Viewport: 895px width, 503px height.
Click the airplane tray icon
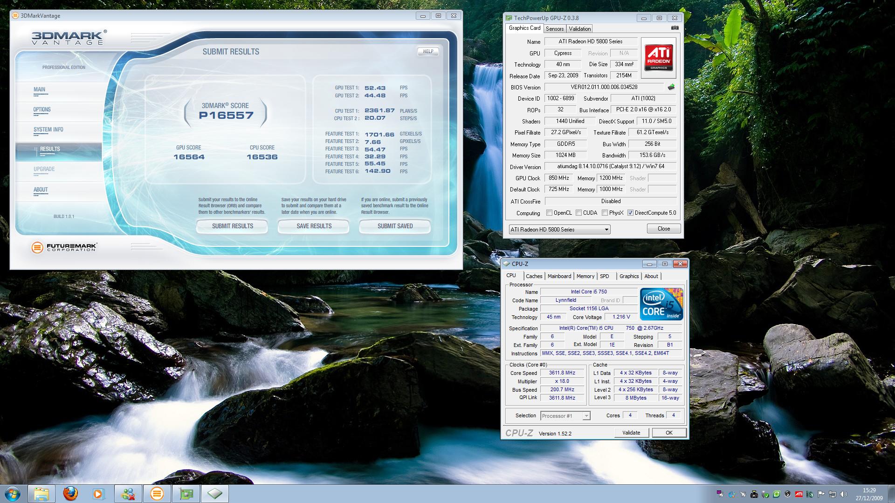coord(743,494)
